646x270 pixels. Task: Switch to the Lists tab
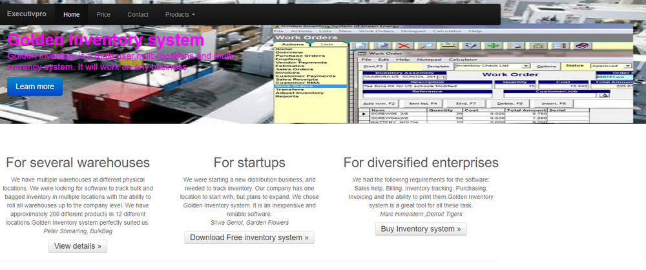pos(327,44)
